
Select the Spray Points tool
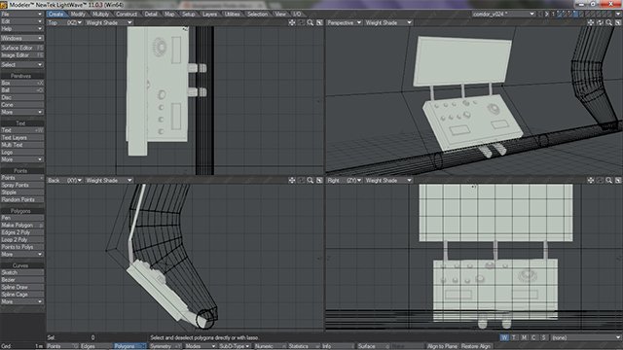21,186
